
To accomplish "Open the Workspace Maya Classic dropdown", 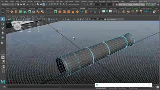I will click(x=149, y=1).
